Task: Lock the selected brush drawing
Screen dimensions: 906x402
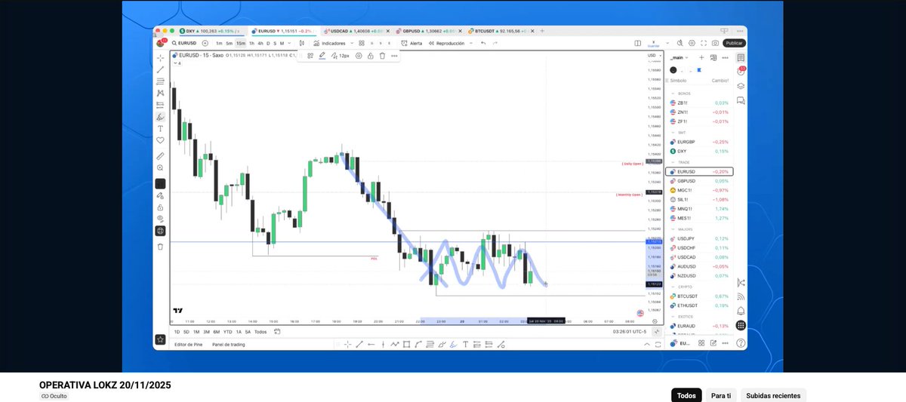Action: (370, 55)
